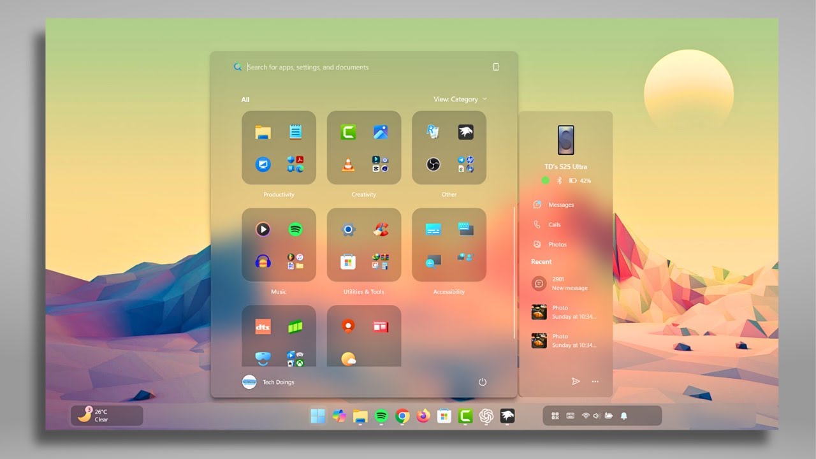816x459 pixels.
Task: Open the News app tile
Action: tap(381, 327)
